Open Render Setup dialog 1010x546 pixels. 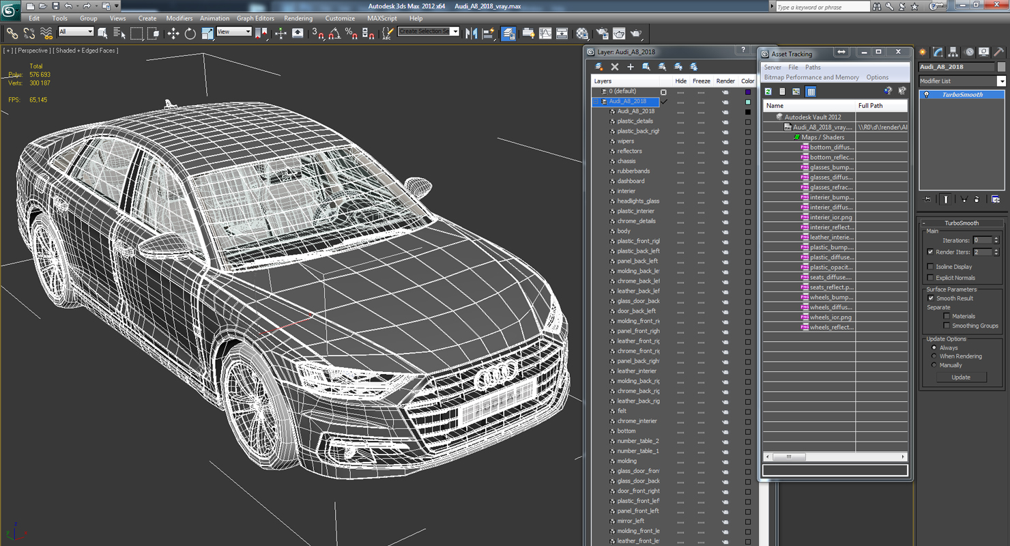coord(602,33)
